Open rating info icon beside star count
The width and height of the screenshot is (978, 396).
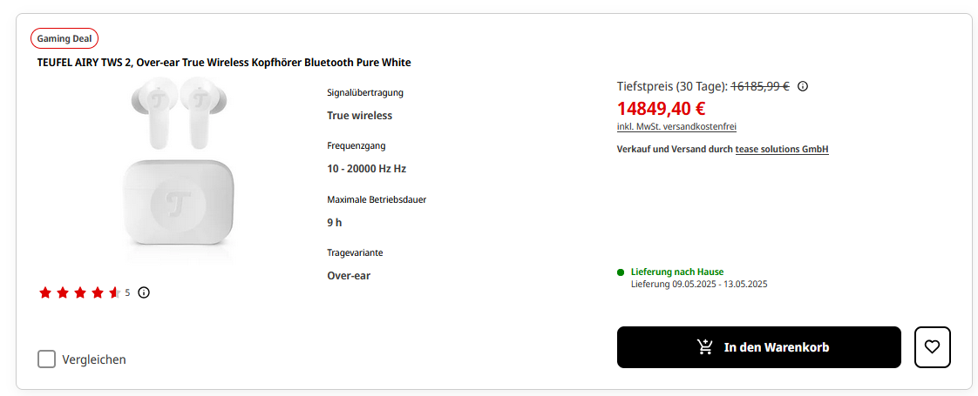[144, 292]
